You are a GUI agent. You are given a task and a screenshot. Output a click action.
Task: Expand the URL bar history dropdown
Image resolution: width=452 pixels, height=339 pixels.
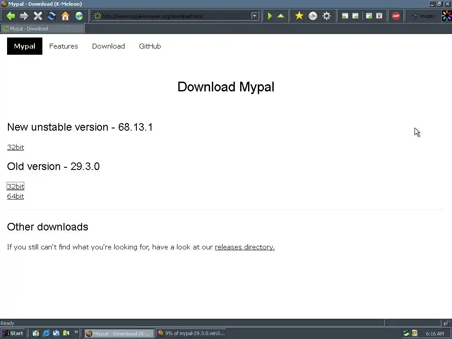(x=254, y=16)
